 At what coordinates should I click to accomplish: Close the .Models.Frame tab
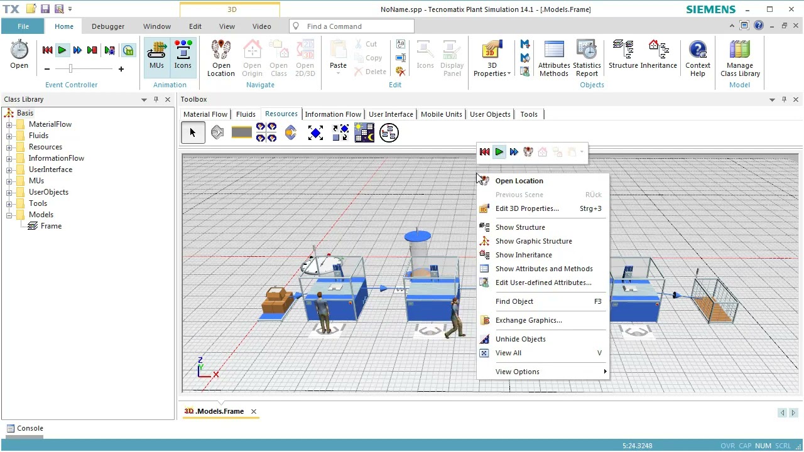(254, 411)
